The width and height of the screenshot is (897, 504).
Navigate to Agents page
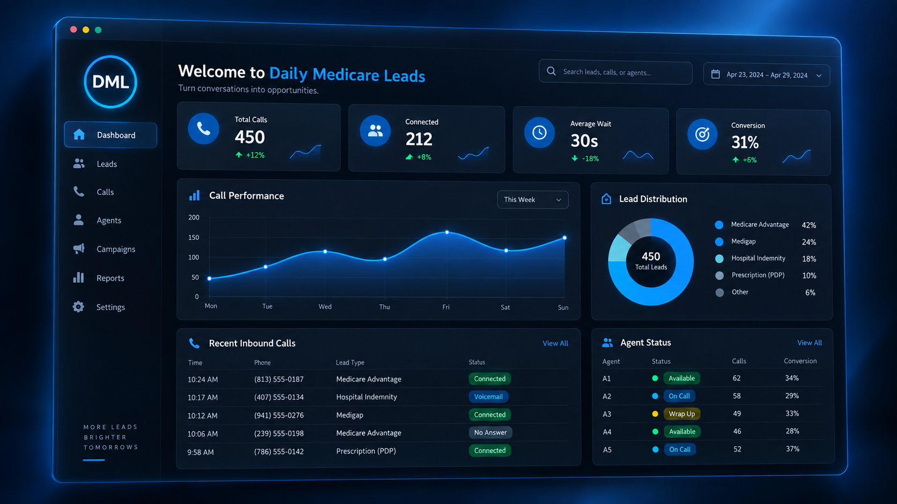pos(108,220)
